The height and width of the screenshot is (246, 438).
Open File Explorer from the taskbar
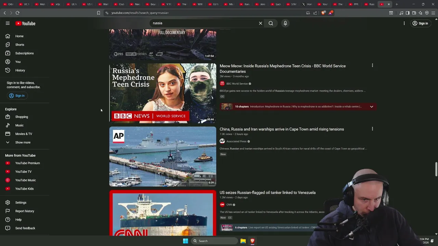[x=243, y=241]
